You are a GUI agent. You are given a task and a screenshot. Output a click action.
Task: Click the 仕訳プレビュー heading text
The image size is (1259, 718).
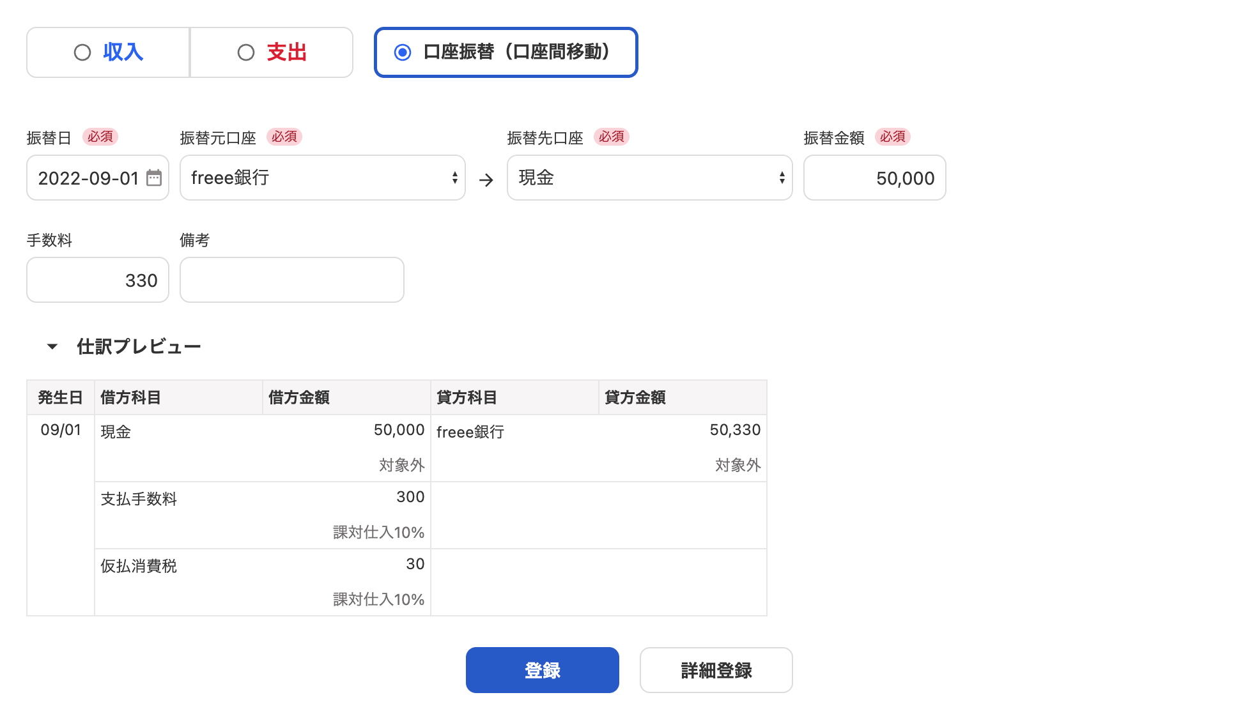point(139,347)
